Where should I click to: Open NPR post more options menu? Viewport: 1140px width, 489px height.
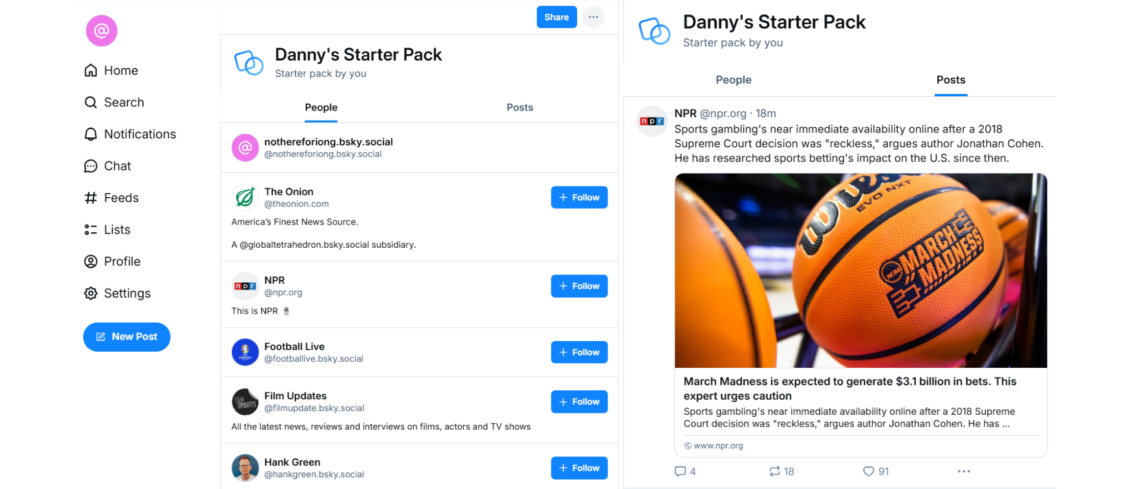click(x=964, y=471)
